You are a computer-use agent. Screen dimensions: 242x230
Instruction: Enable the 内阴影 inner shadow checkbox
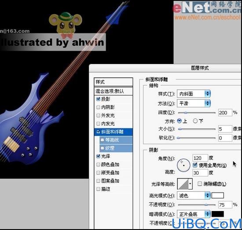[x=98, y=107]
